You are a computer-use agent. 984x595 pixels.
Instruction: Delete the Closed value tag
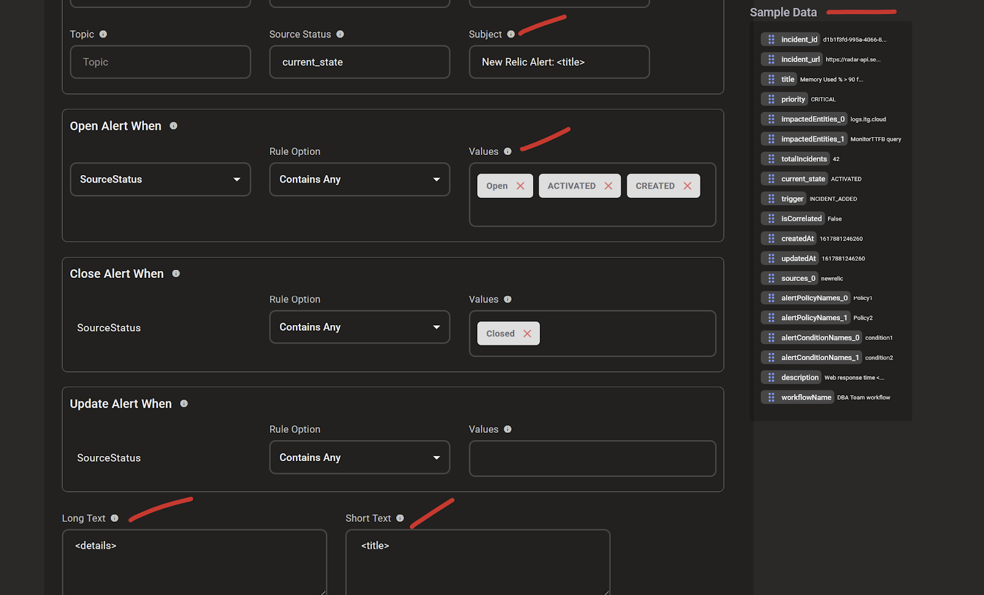pos(527,334)
